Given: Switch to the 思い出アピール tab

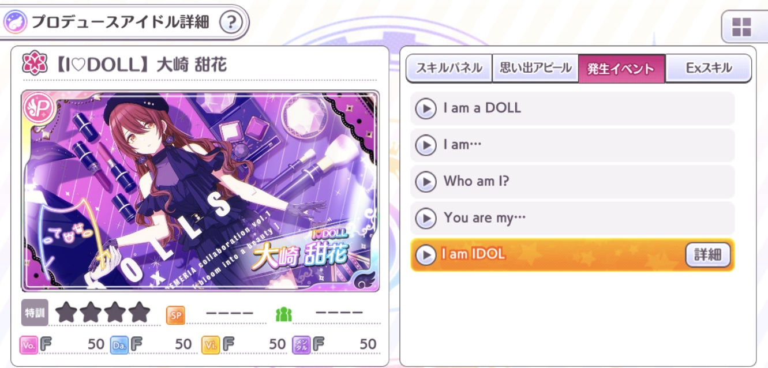Looking at the screenshot, I should click(x=535, y=68).
